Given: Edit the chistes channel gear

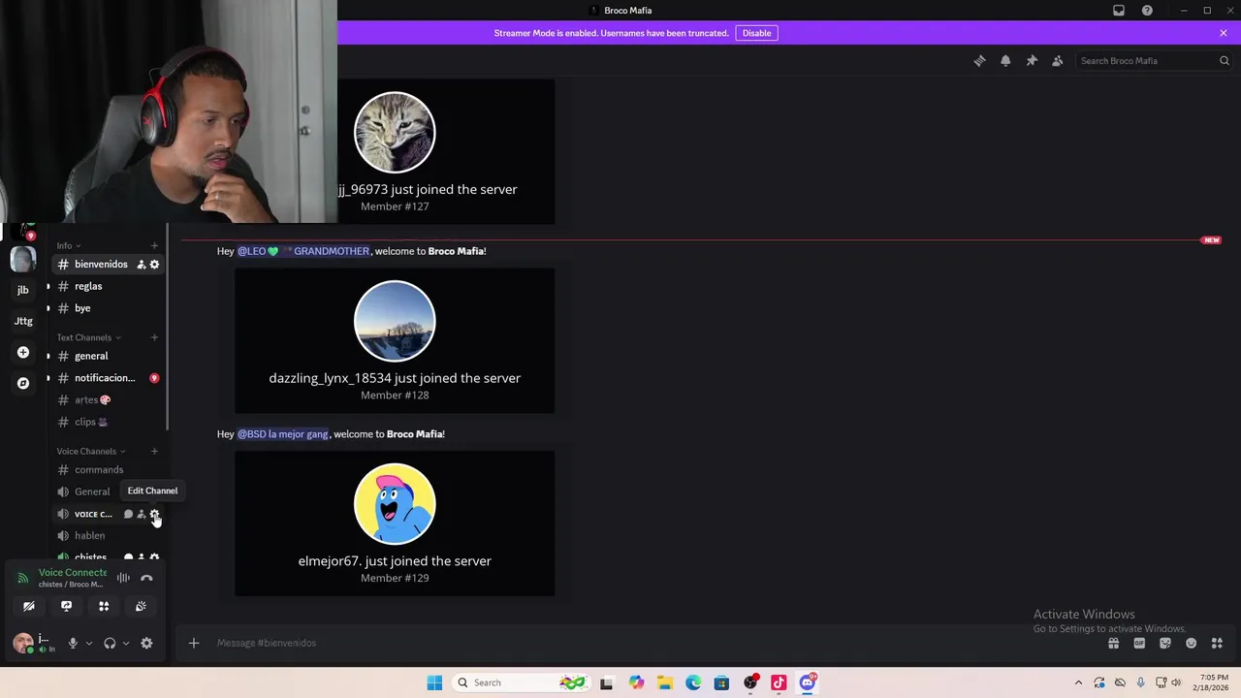Looking at the screenshot, I should click(x=154, y=557).
